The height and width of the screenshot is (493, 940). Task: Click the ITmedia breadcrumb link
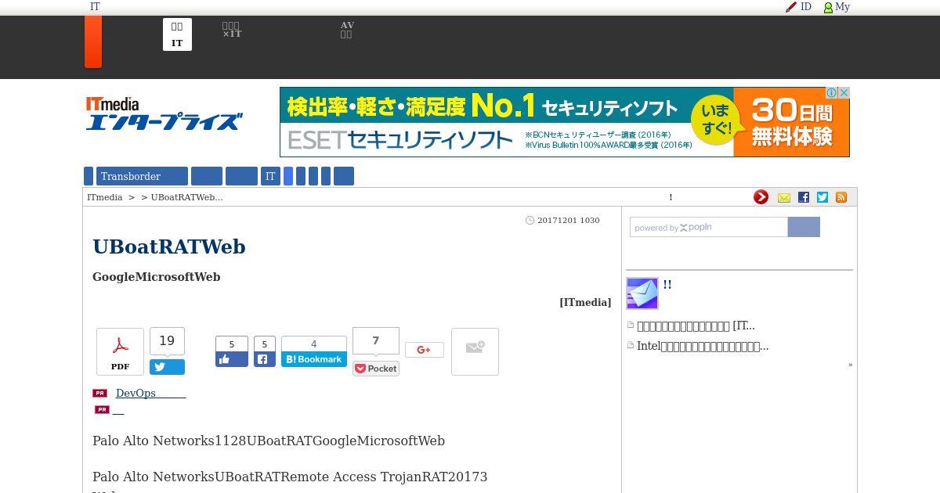click(x=105, y=197)
